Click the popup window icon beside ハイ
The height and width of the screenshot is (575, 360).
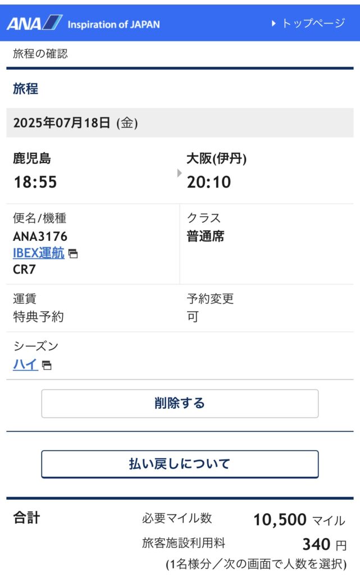(47, 365)
